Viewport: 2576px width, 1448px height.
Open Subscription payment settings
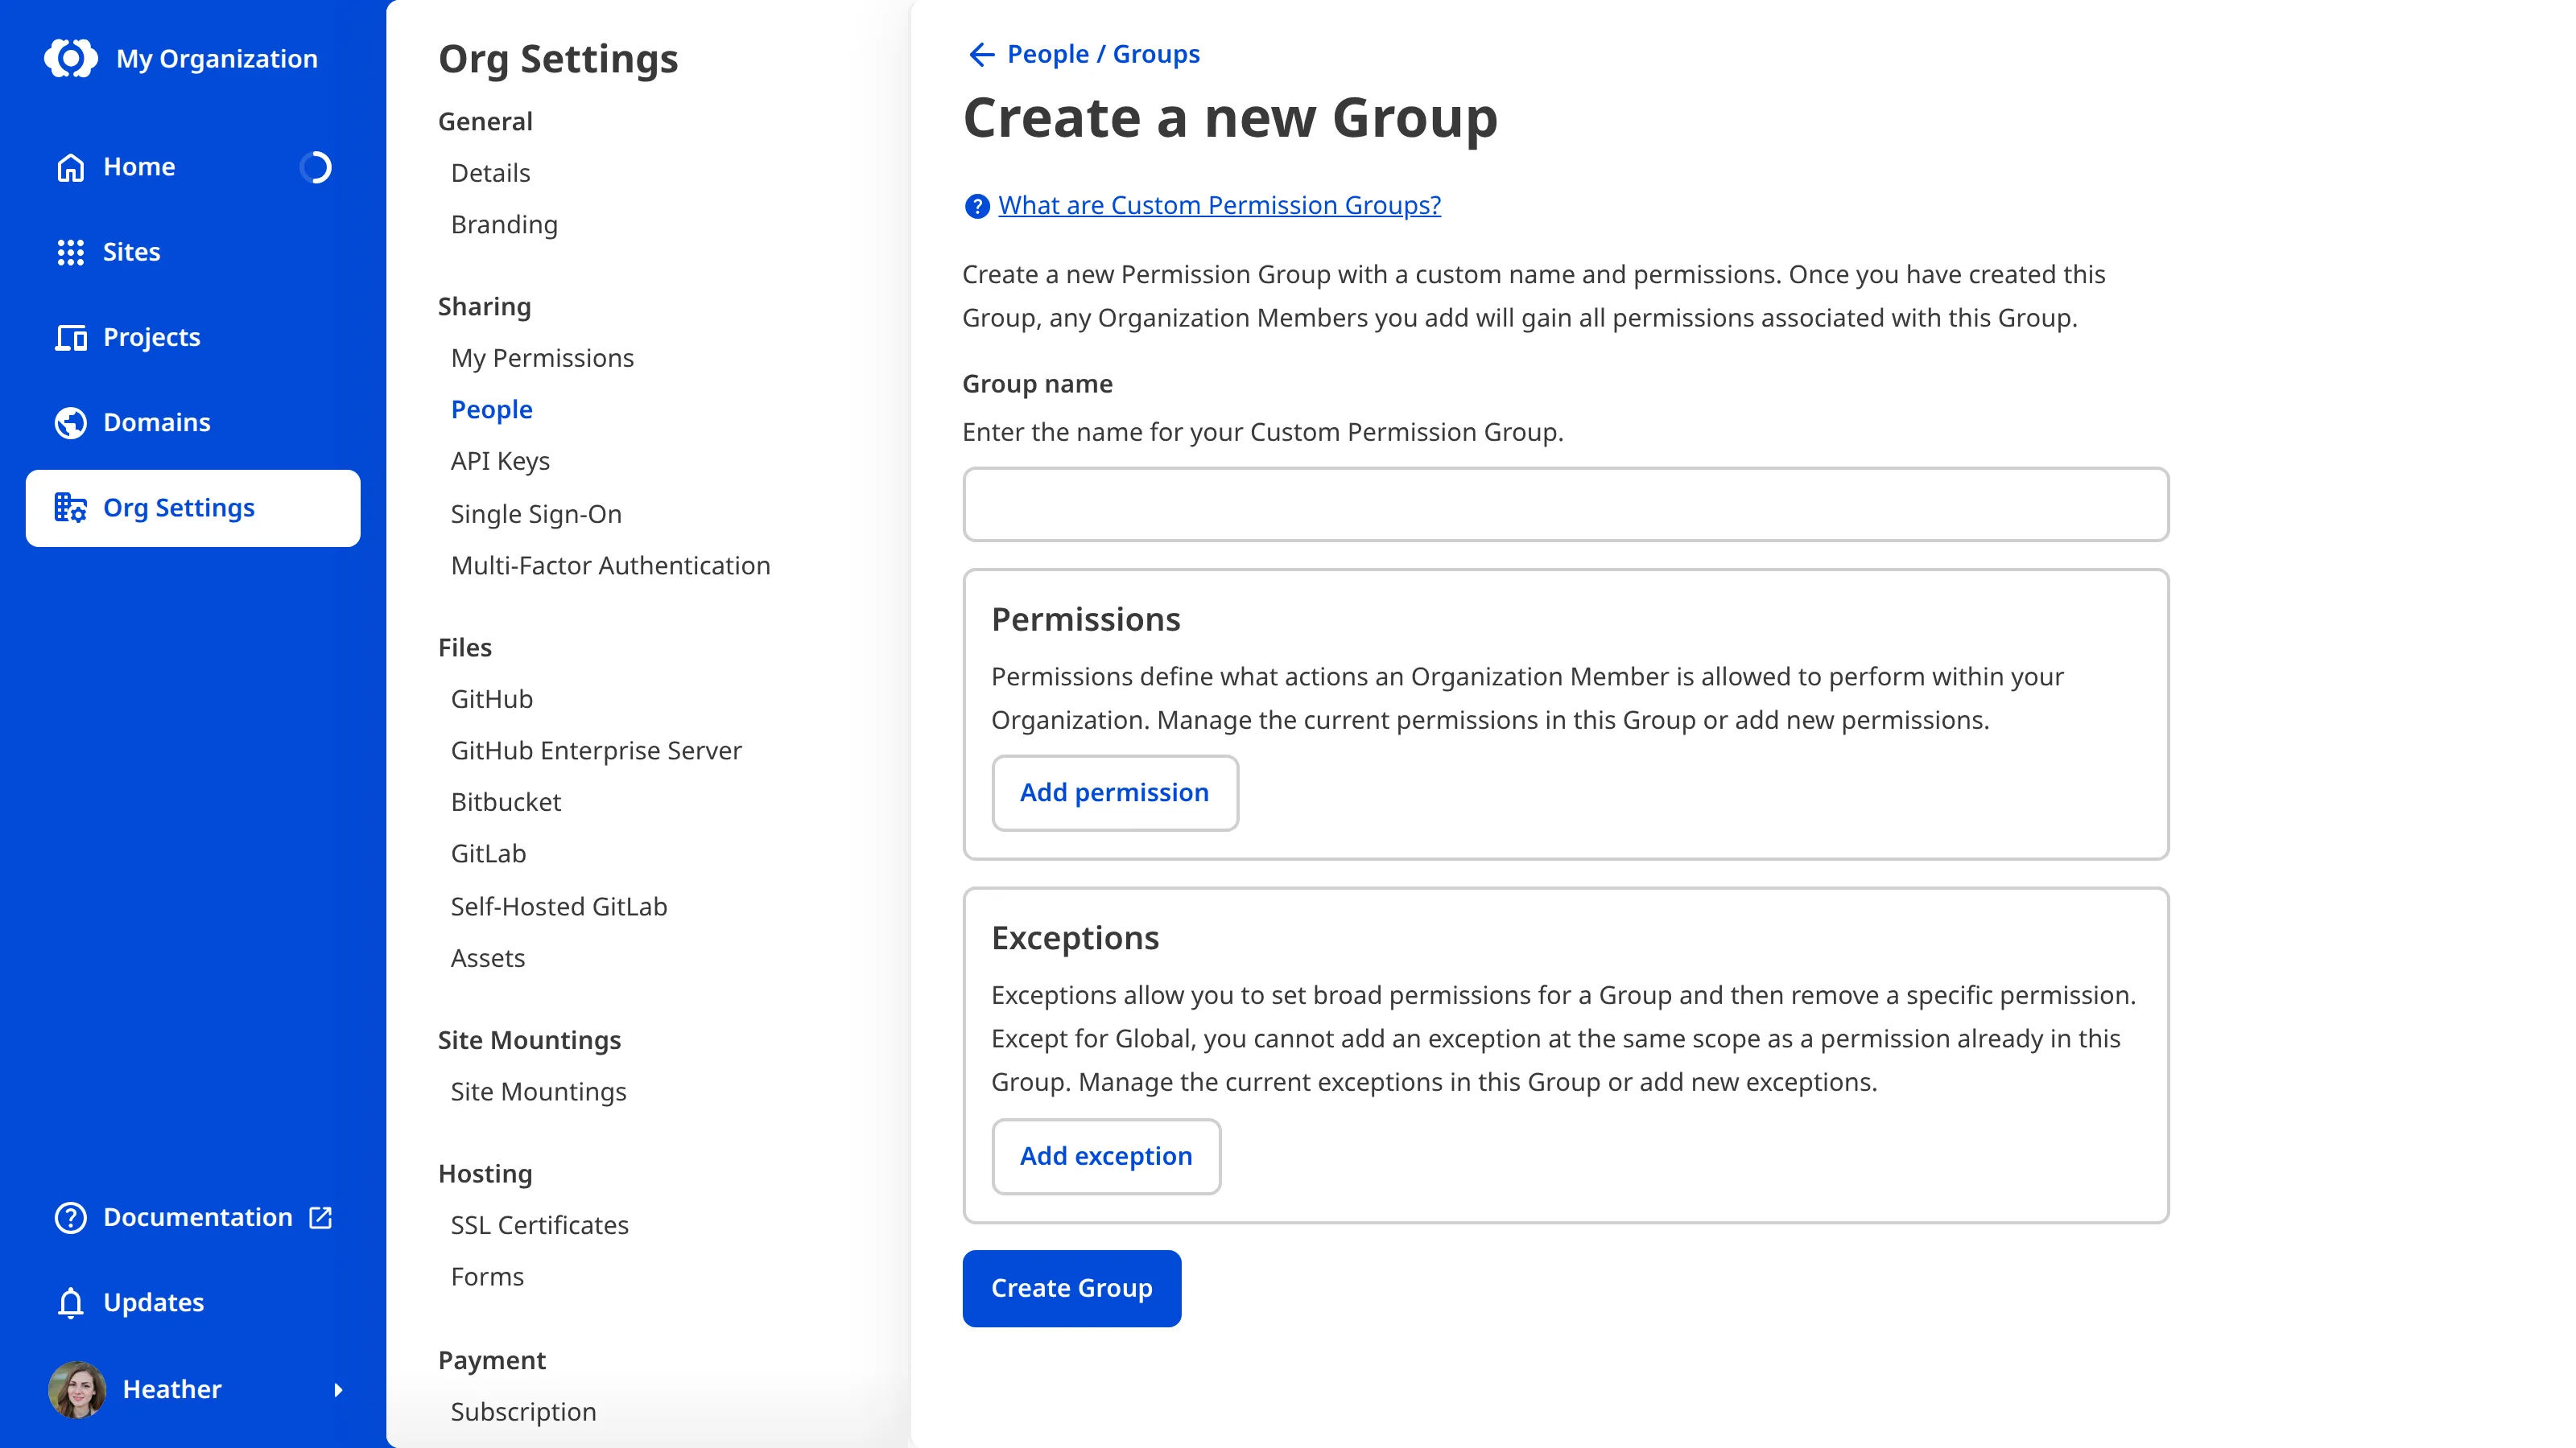[x=523, y=1412]
